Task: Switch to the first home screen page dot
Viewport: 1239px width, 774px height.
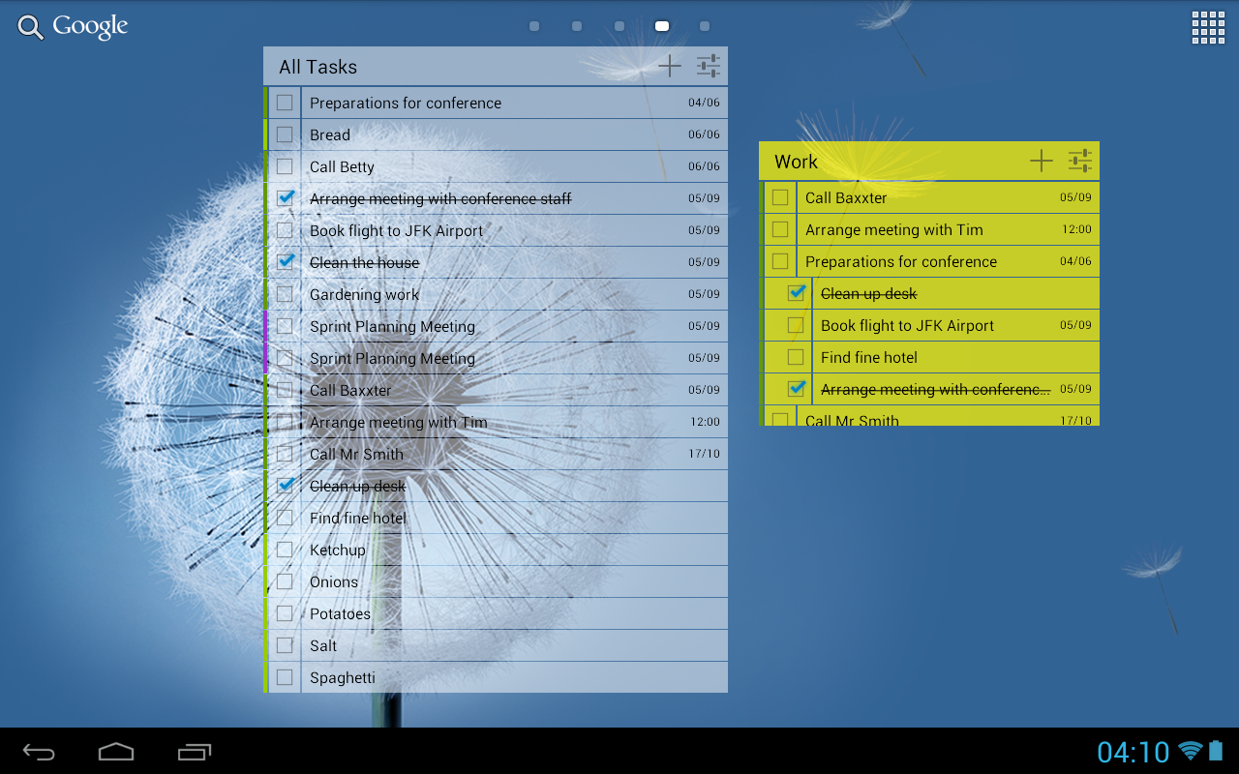Action: tap(534, 26)
